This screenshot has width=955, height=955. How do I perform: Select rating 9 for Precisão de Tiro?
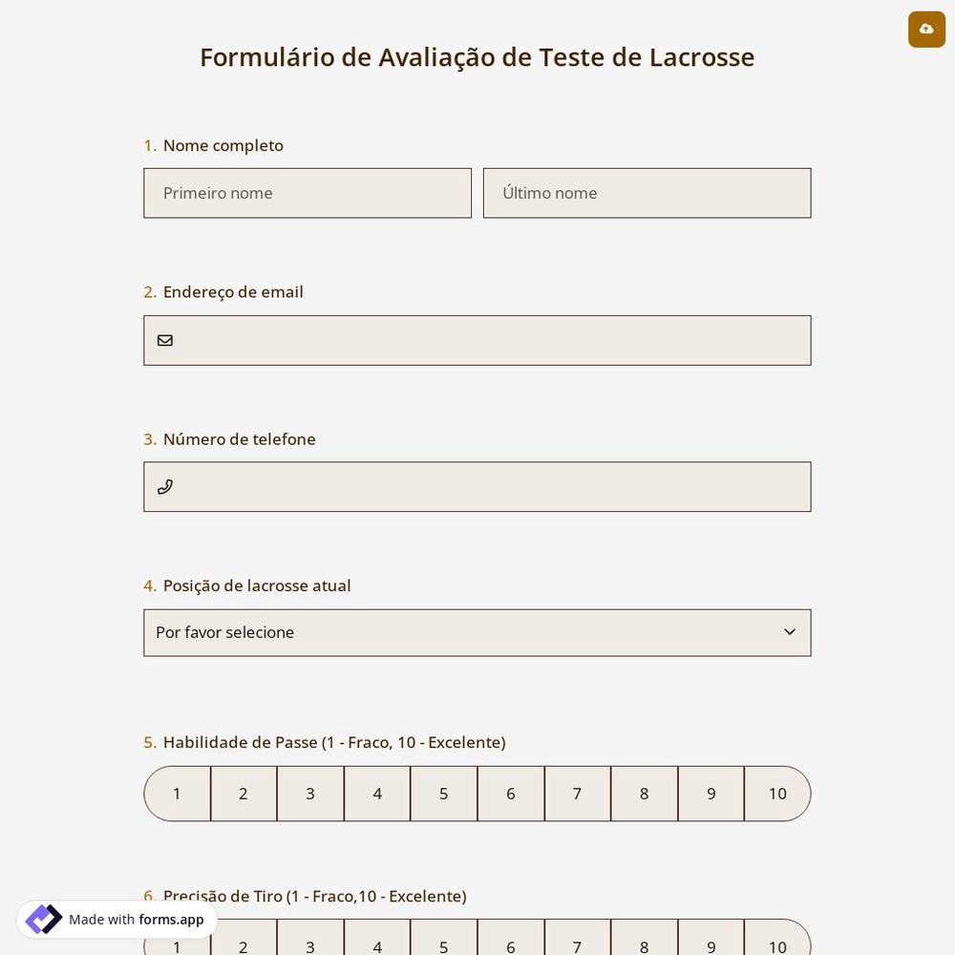coord(711,946)
